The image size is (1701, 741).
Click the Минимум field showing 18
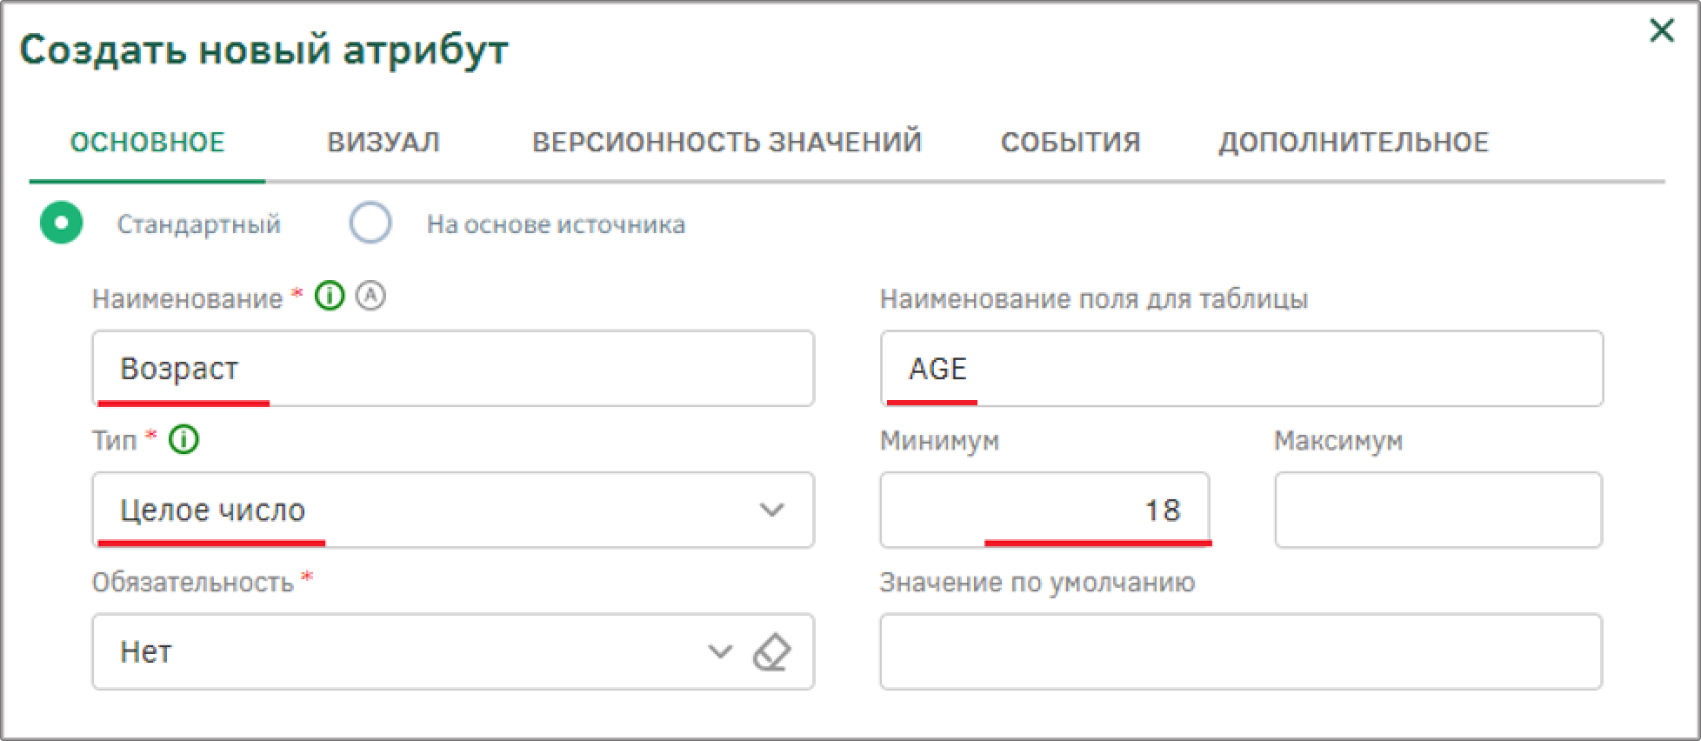[x=1044, y=510]
